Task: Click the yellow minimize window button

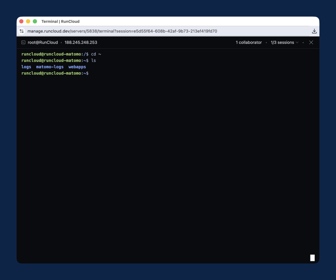Action: click(28, 21)
